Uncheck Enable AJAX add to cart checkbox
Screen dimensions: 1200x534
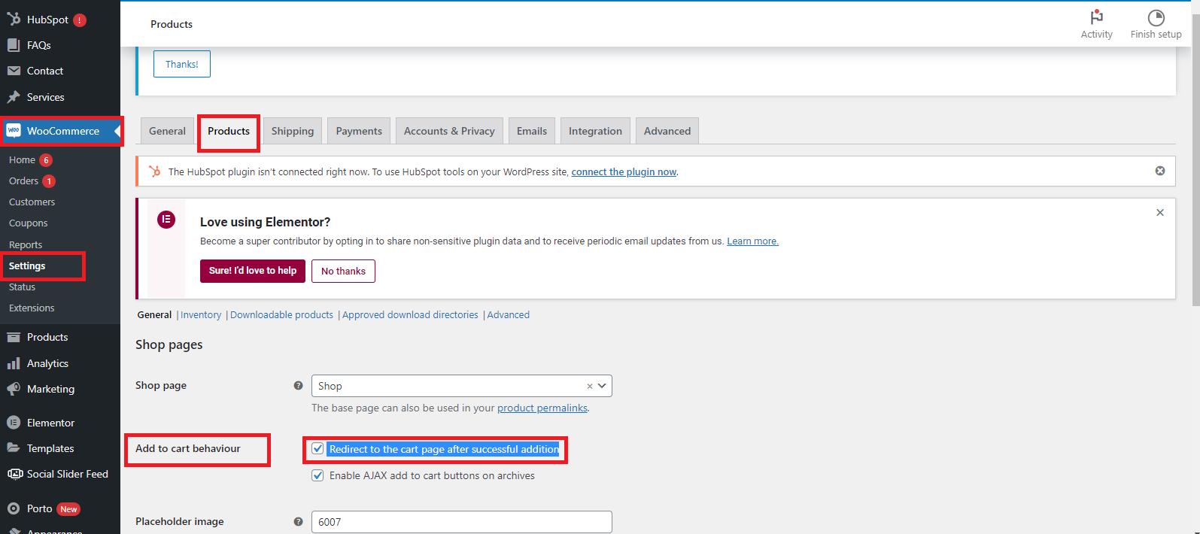click(x=317, y=475)
